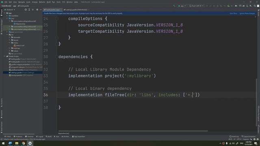Viewport: 260px width, 146px height.
Task: Click HelloWorld2 breadcrumb in navigation bar
Action: click(6, 6)
